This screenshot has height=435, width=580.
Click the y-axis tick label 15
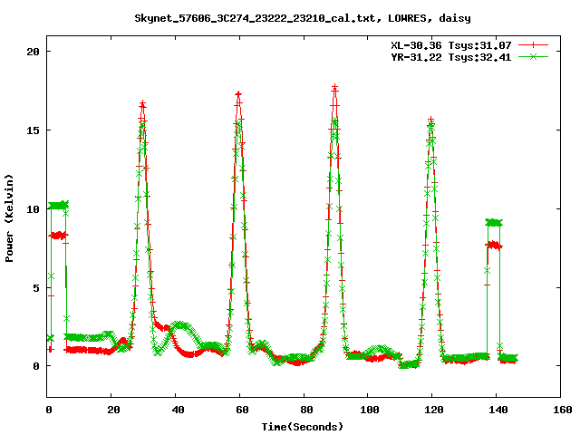pyautogui.click(x=33, y=130)
